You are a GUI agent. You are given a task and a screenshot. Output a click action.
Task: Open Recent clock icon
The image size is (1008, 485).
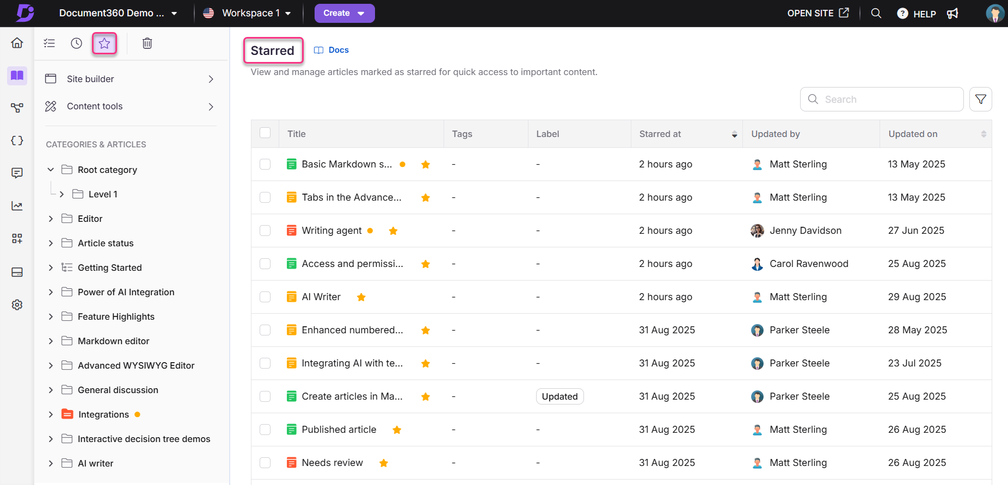[x=77, y=43]
